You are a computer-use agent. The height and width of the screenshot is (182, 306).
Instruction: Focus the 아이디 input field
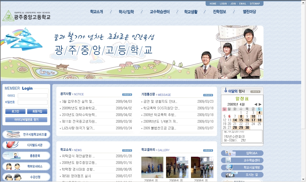[32, 96]
